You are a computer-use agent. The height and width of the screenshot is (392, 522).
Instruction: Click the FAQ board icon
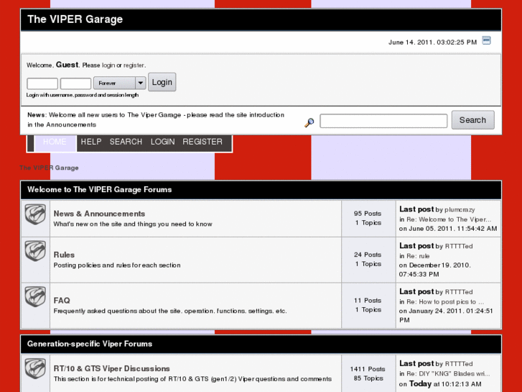point(35,296)
